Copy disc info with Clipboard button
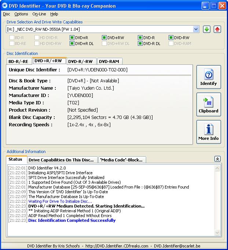Viewport: 228px width, 250px height. coord(209,104)
